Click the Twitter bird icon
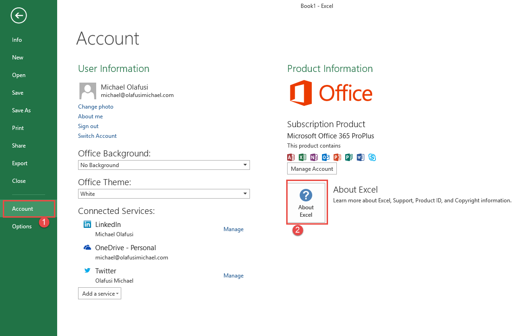 [87, 271]
